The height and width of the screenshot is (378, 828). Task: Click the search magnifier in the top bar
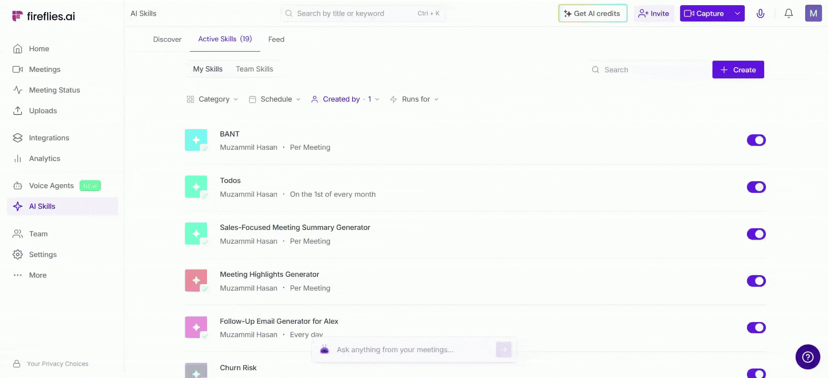(289, 13)
